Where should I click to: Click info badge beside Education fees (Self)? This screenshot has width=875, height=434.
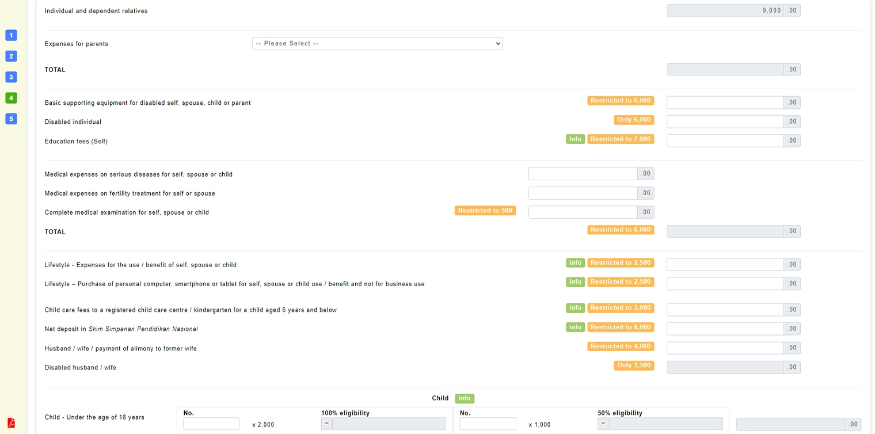tap(575, 139)
